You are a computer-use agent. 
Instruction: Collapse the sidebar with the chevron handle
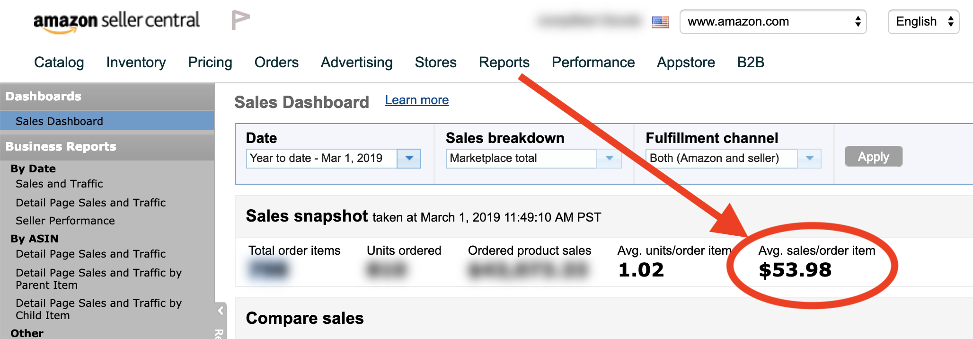point(221,311)
